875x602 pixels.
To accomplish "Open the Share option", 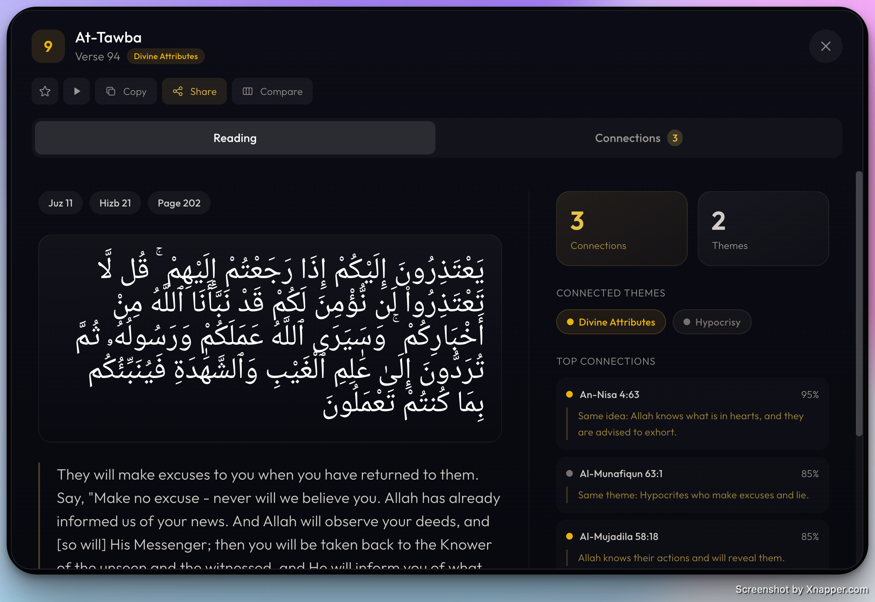I will 194,91.
